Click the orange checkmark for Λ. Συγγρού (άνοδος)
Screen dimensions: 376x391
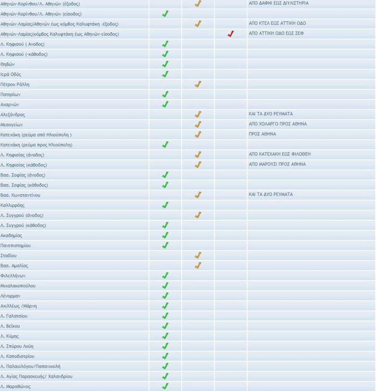pyautogui.click(x=198, y=215)
